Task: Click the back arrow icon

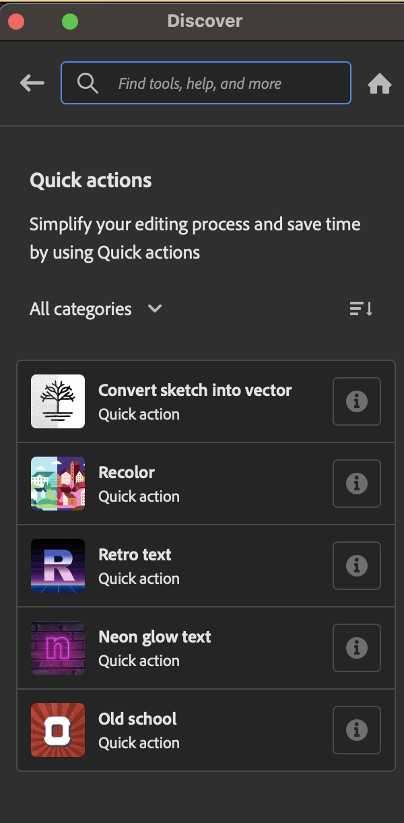Action: pos(32,84)
